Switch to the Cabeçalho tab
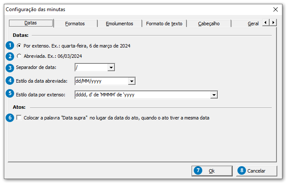 point(209,24)
